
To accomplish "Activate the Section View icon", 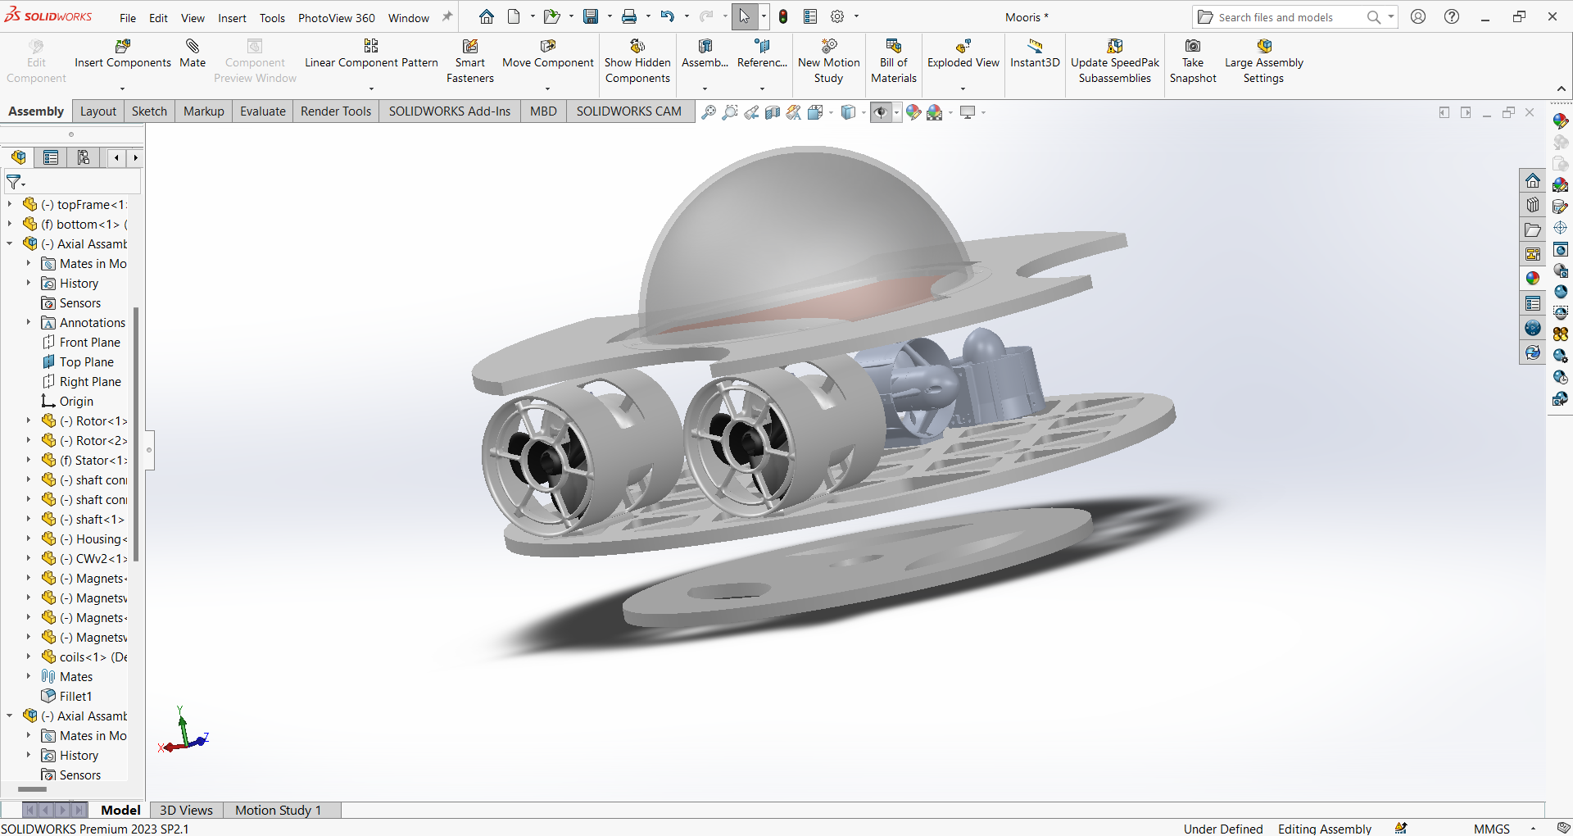I will pos(772,112).
